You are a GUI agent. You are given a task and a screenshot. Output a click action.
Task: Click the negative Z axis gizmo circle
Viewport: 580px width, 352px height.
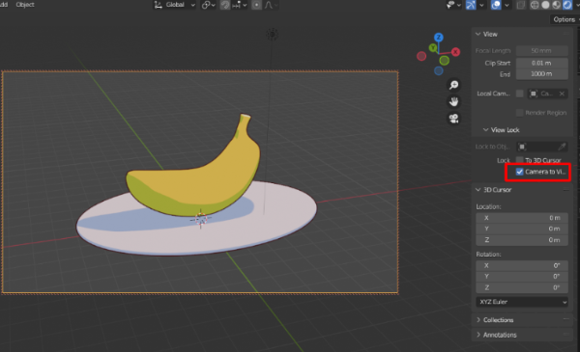tap(439, 70)
